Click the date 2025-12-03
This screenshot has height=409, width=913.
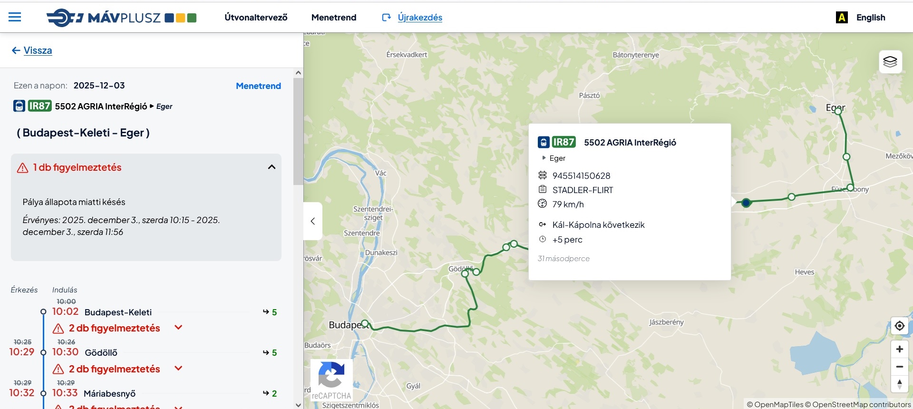pos(99,86)
